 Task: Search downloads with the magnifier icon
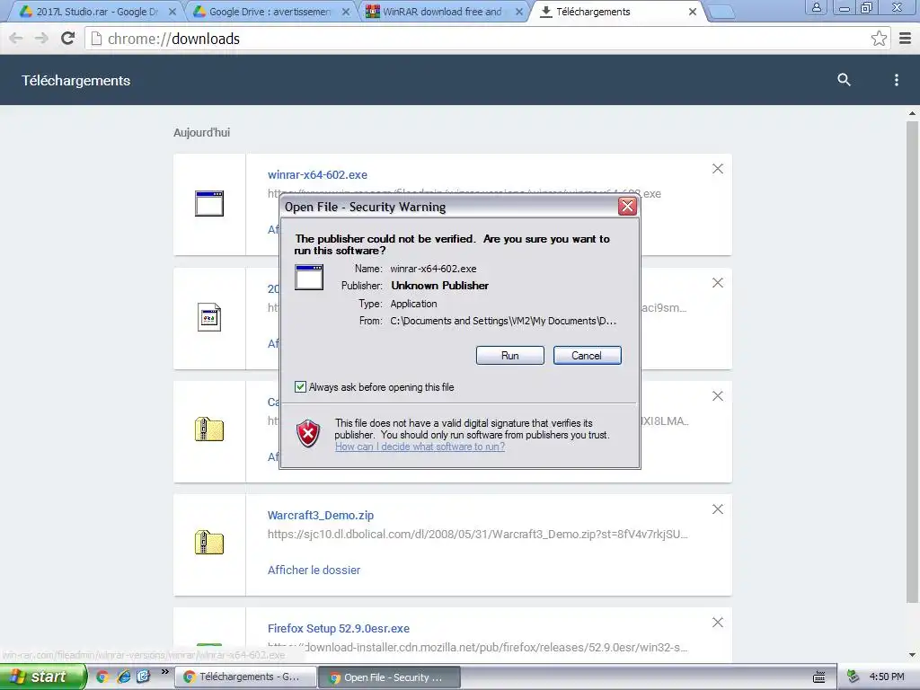pos(844,80)
